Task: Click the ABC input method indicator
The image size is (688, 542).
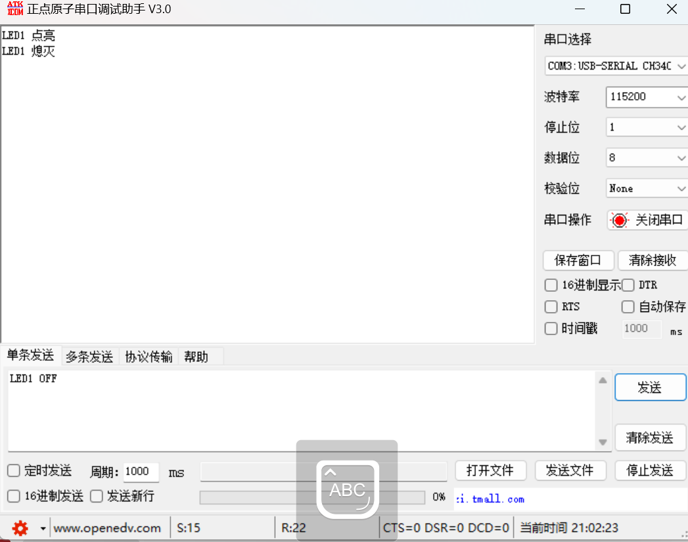Action: point(347,489)
